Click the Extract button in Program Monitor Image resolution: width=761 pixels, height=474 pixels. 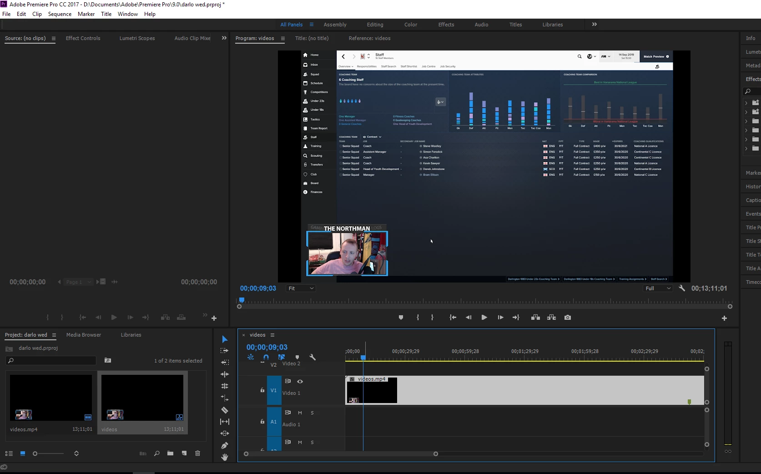pyautogui.click(x=552, y=318)
